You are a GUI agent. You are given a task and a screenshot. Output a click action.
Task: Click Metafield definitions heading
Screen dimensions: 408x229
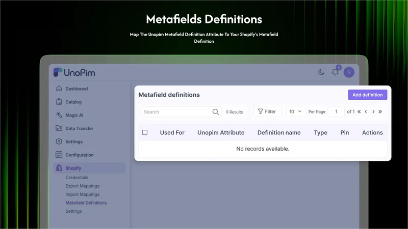click(x=169, y=95)
